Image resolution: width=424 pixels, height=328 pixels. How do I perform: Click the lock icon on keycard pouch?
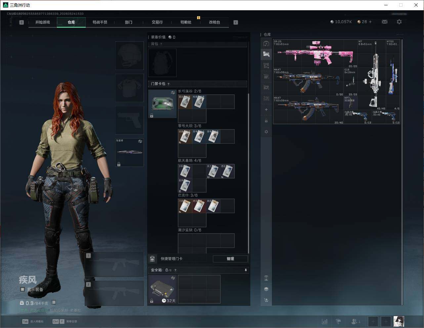pyautogui.click(x=151, y=115)
